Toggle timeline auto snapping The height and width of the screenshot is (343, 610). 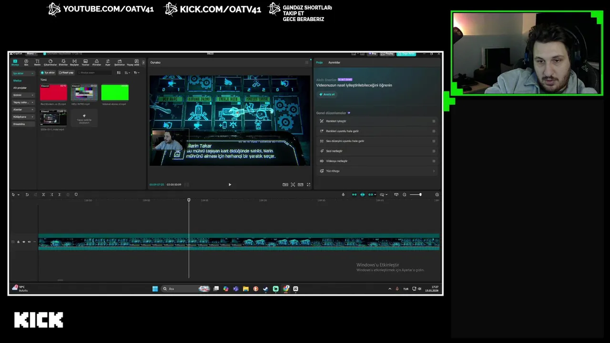click(x=362, y=194)
